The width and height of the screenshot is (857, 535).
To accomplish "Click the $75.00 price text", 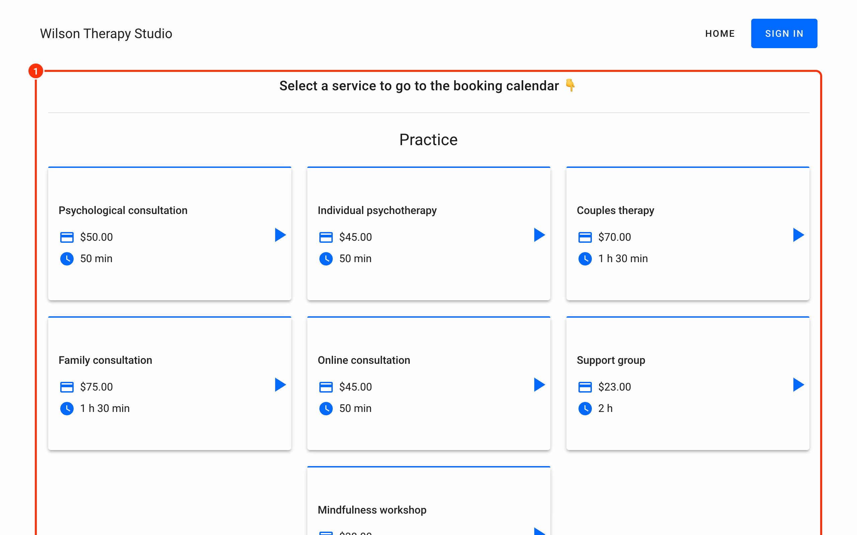I will (96, 387).
